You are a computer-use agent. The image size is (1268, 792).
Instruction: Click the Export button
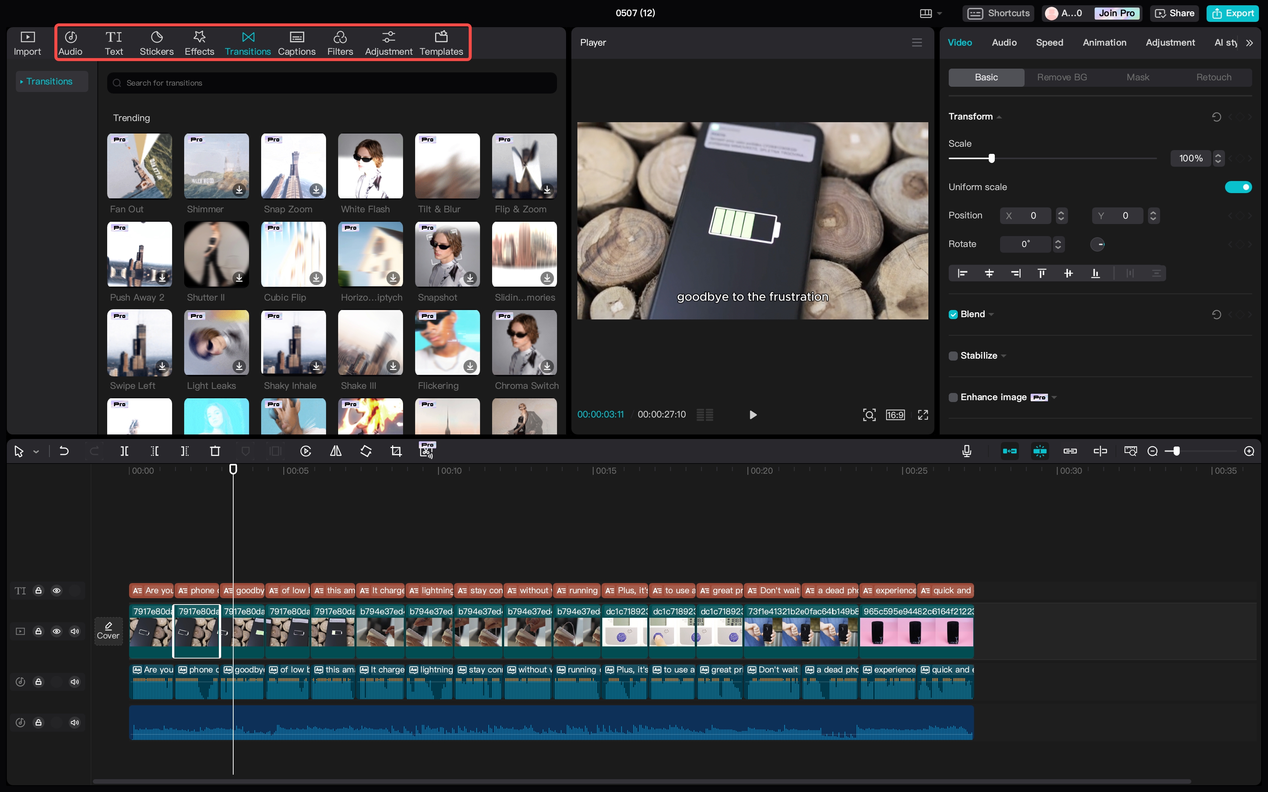pos(1237,13)
